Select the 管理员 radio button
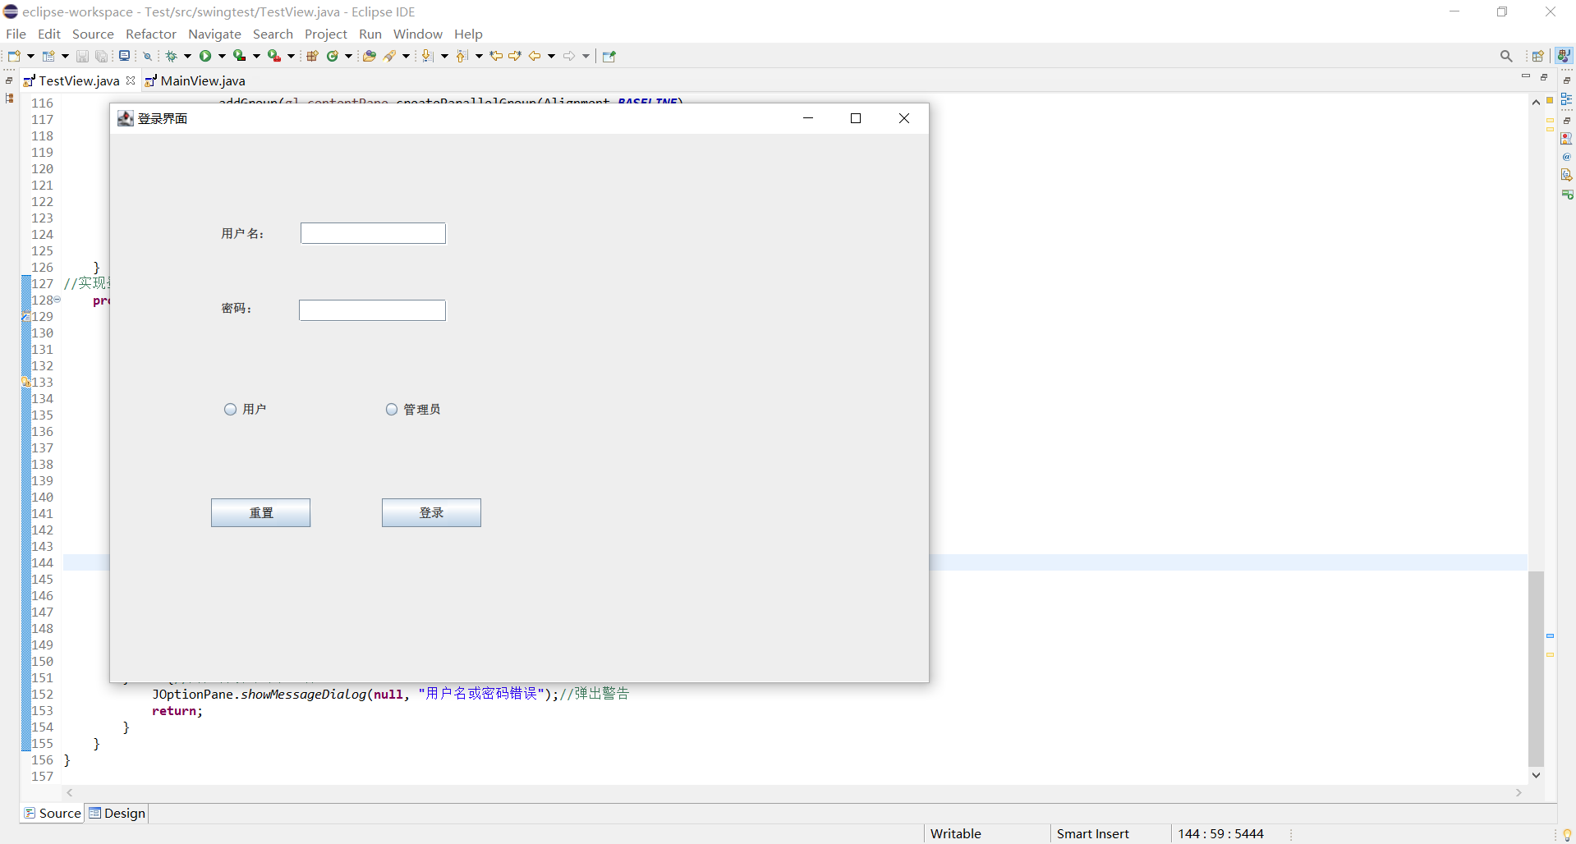Viewport: 1576px width, 844px height. pyautogui.click(x=392, y=409)
